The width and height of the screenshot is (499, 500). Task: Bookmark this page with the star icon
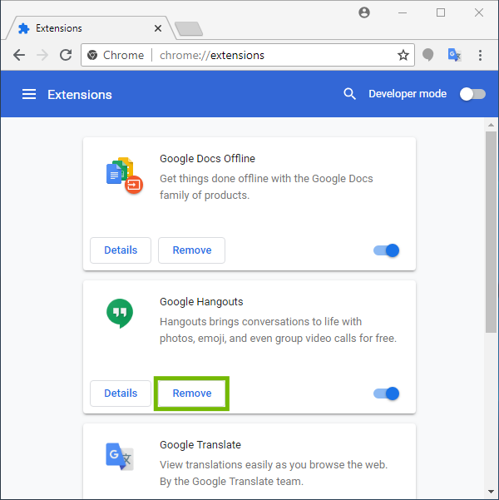(x=403, y=55)
